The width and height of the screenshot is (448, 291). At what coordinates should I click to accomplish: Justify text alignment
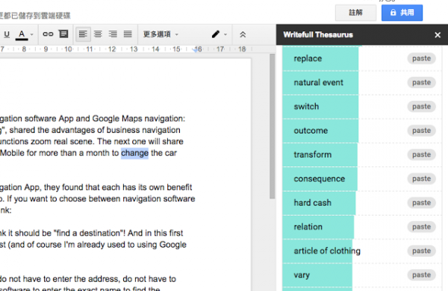tap(128, 34)
